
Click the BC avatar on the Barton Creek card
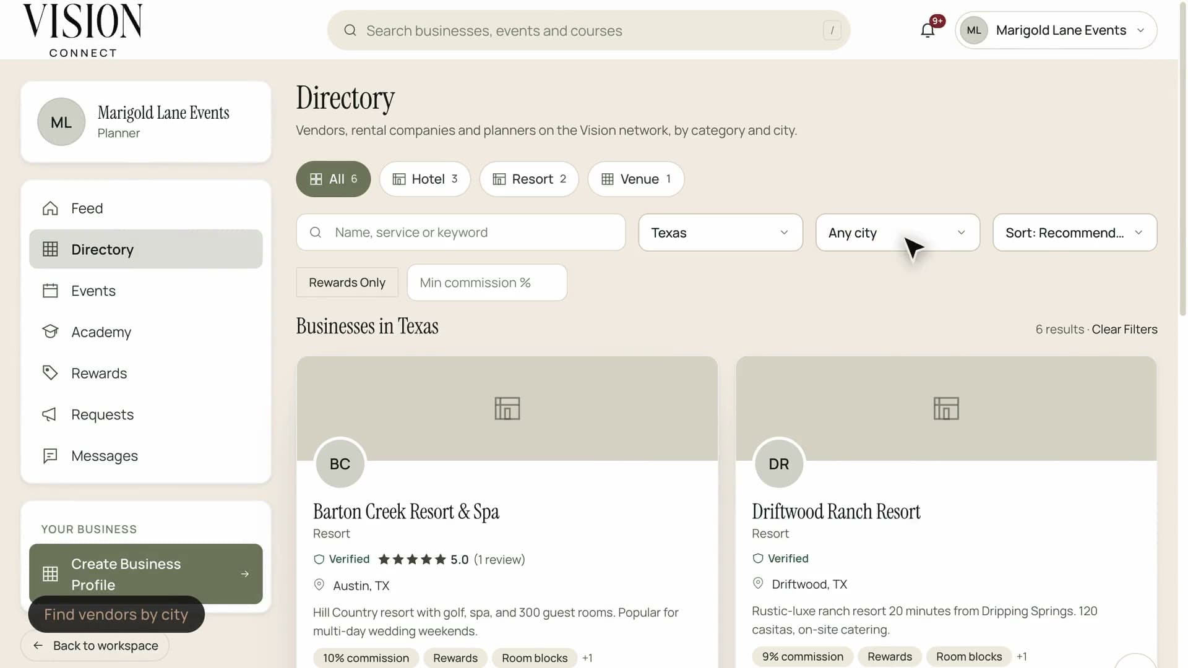coord(340,464)
